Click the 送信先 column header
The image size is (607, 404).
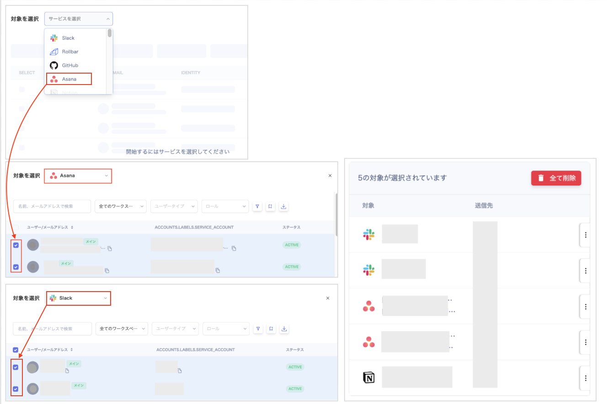484,206
